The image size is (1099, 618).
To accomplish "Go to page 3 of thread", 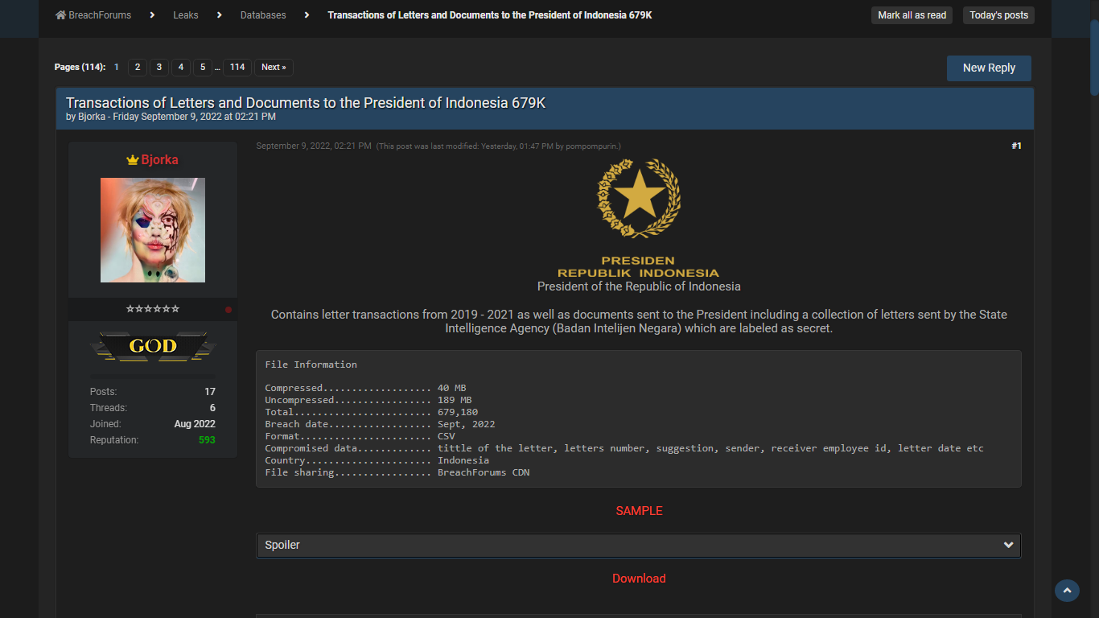I will click(x=159, y=68).
